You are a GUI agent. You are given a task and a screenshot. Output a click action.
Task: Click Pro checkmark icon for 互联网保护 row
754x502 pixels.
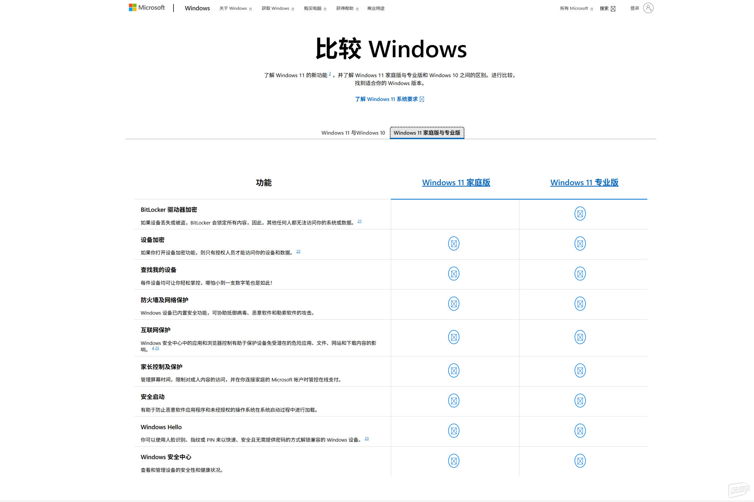pyautogui.click(x=580, y=337)
